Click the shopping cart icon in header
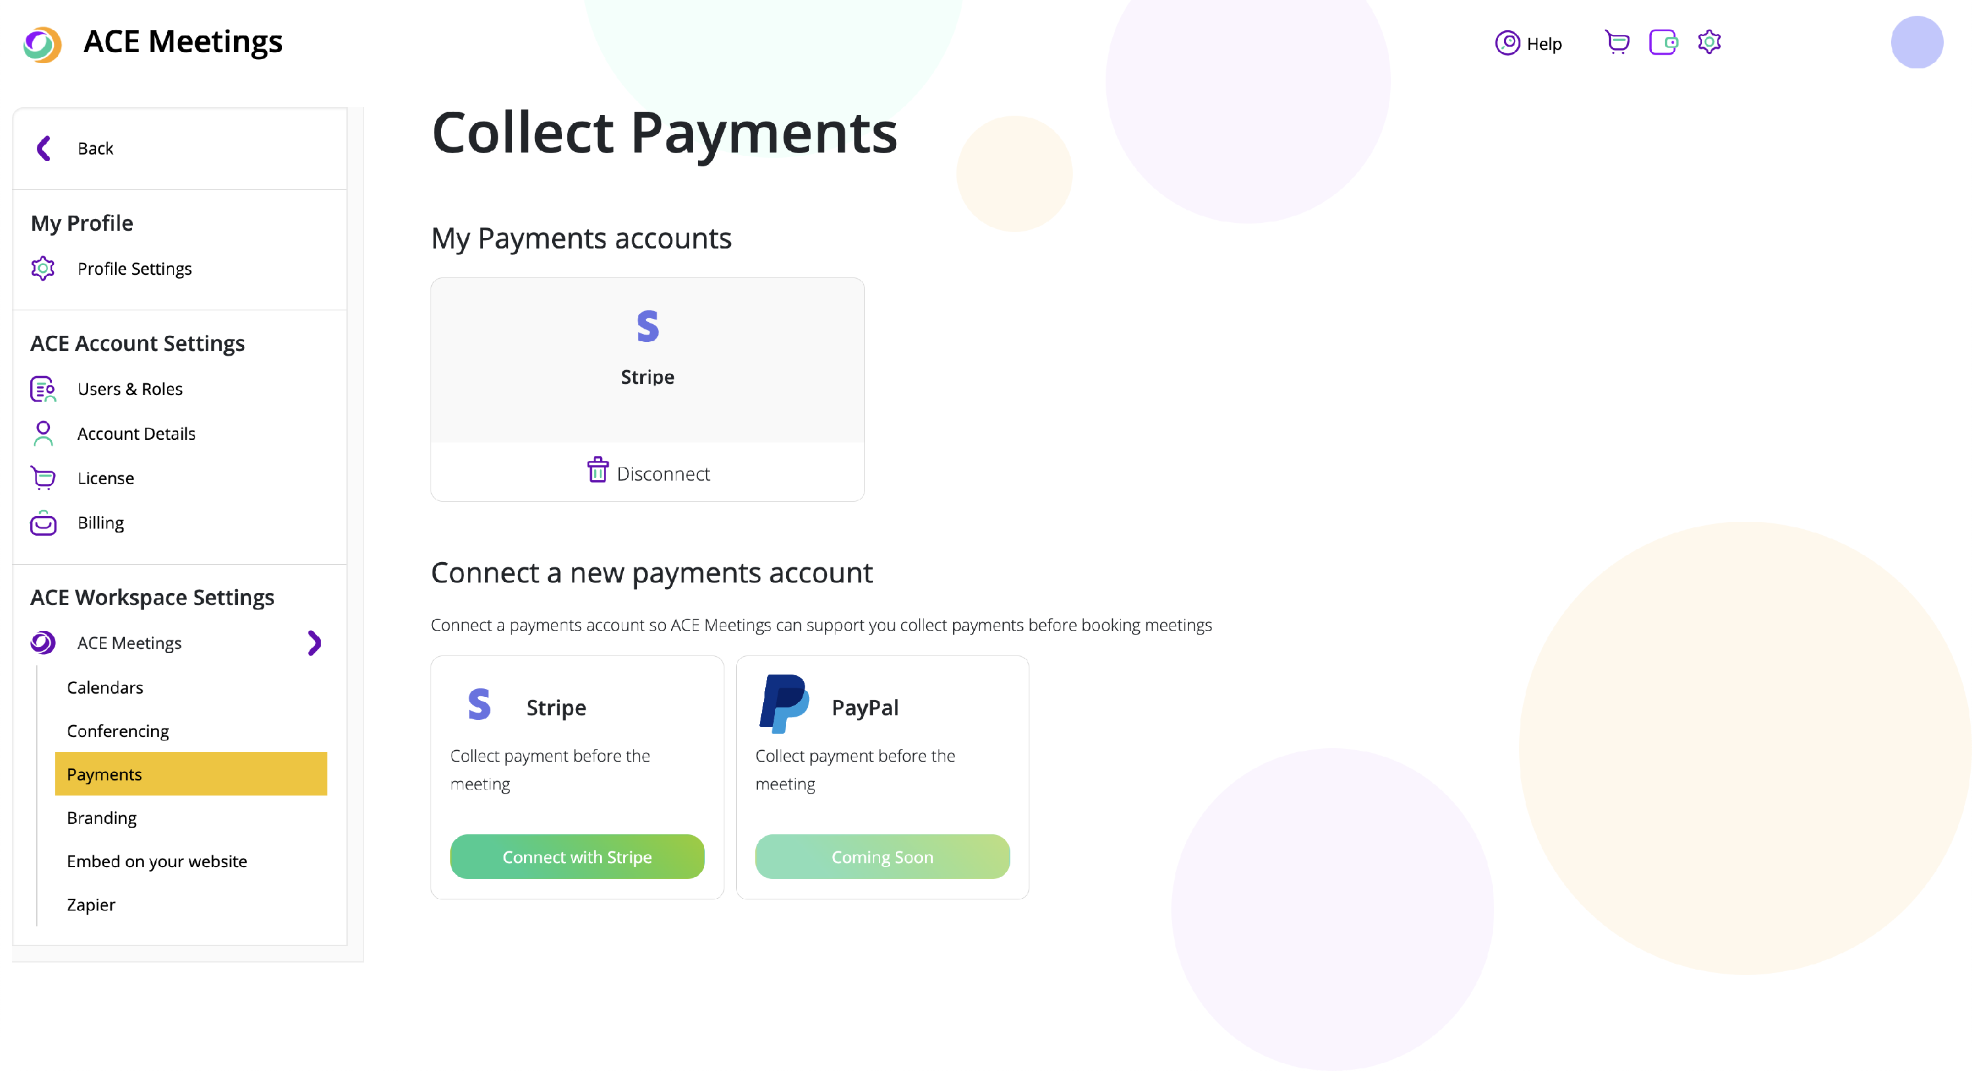This screenshot has height=1071, width=1972. [1617, 42]
